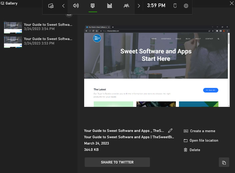Open Game Bar settings gear
This screenshot has width=235, height=173.
(186, 6)
